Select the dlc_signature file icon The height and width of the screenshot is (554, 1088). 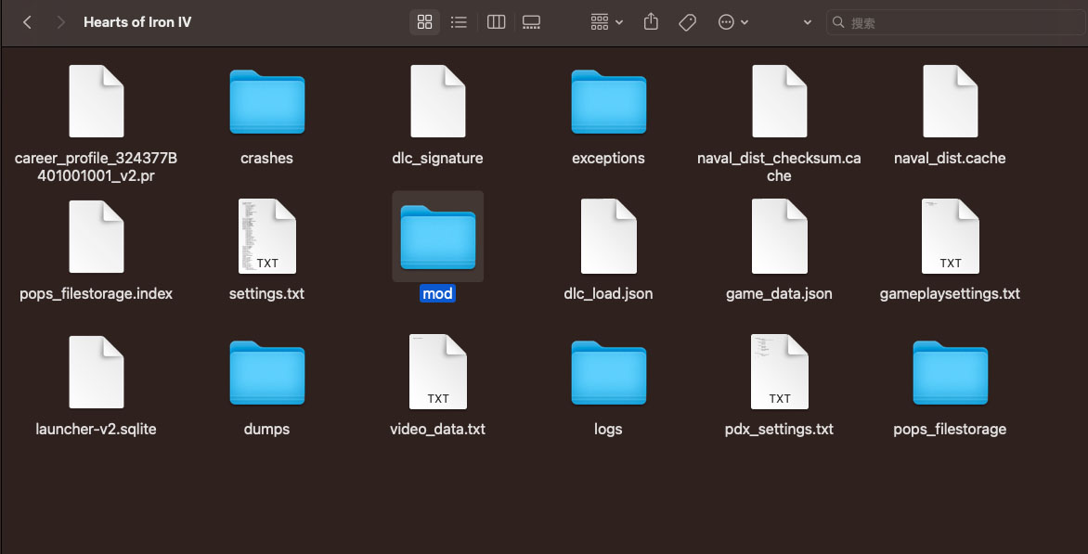pyautogui.click(x=438, y=101)
